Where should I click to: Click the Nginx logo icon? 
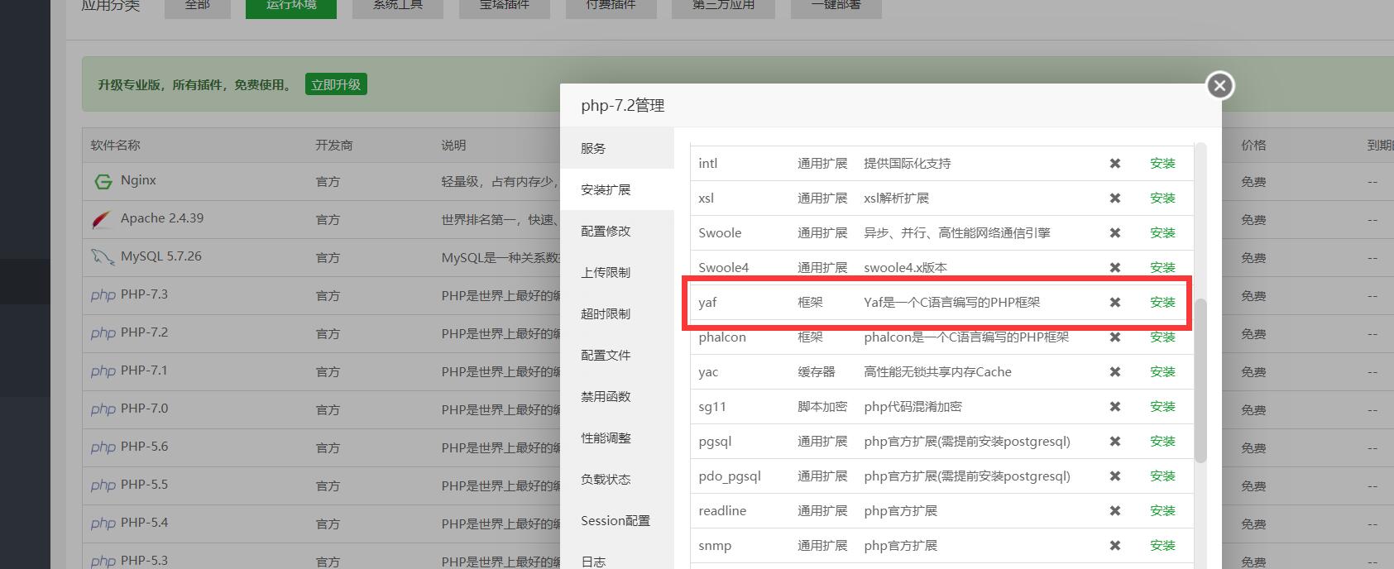click(x=103, y=181)
